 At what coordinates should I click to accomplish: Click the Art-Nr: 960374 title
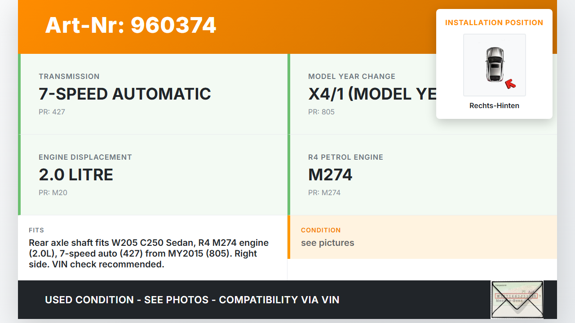click(131, 25)
